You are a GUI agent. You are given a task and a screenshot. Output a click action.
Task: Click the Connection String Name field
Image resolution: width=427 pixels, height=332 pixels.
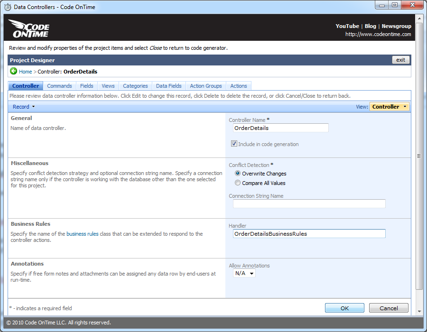tap(309, 204)
